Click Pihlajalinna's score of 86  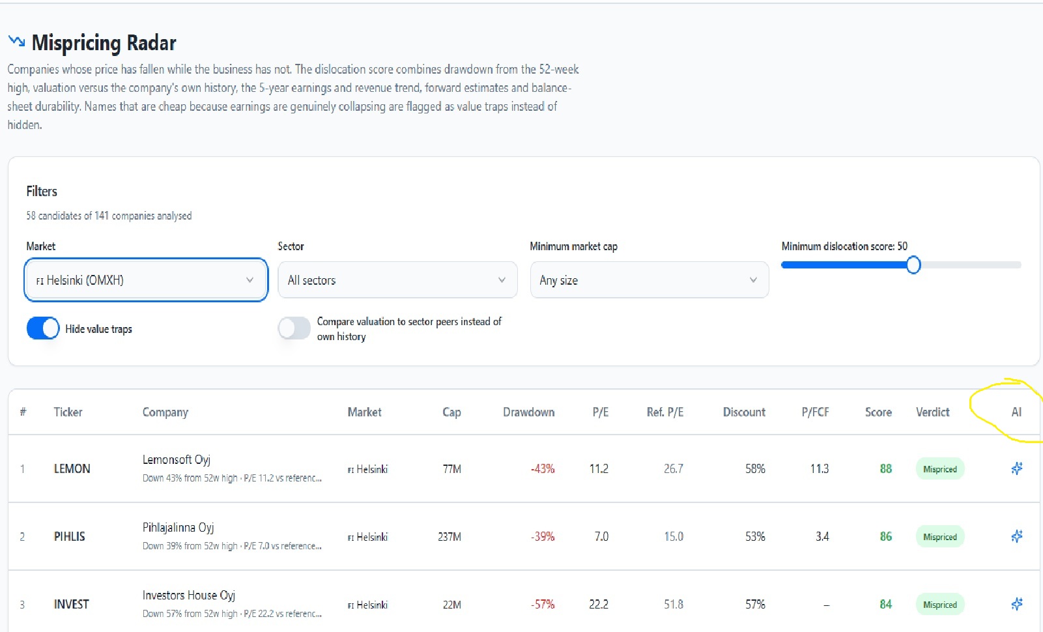pos(885,536)
